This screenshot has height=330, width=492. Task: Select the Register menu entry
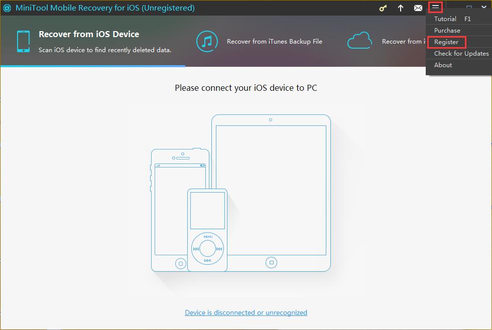(446, 42)
